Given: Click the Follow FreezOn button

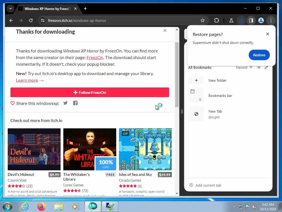Looking at the screenshot, I should [90, 92].
